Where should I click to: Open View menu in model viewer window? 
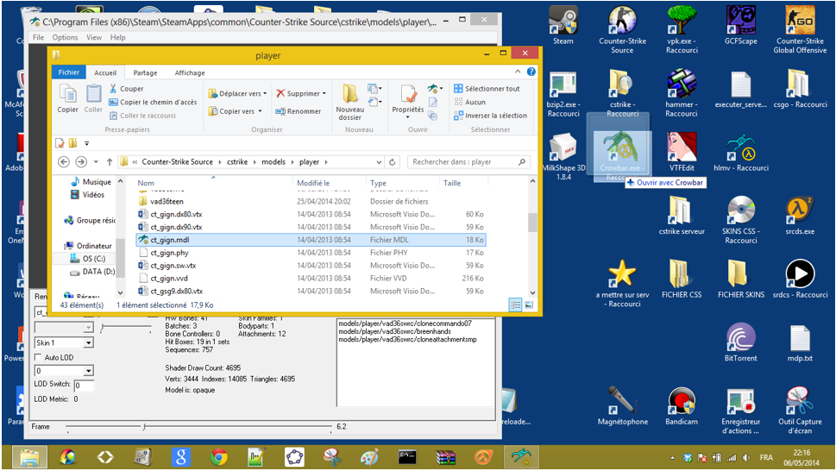click(x=94, y=37)
